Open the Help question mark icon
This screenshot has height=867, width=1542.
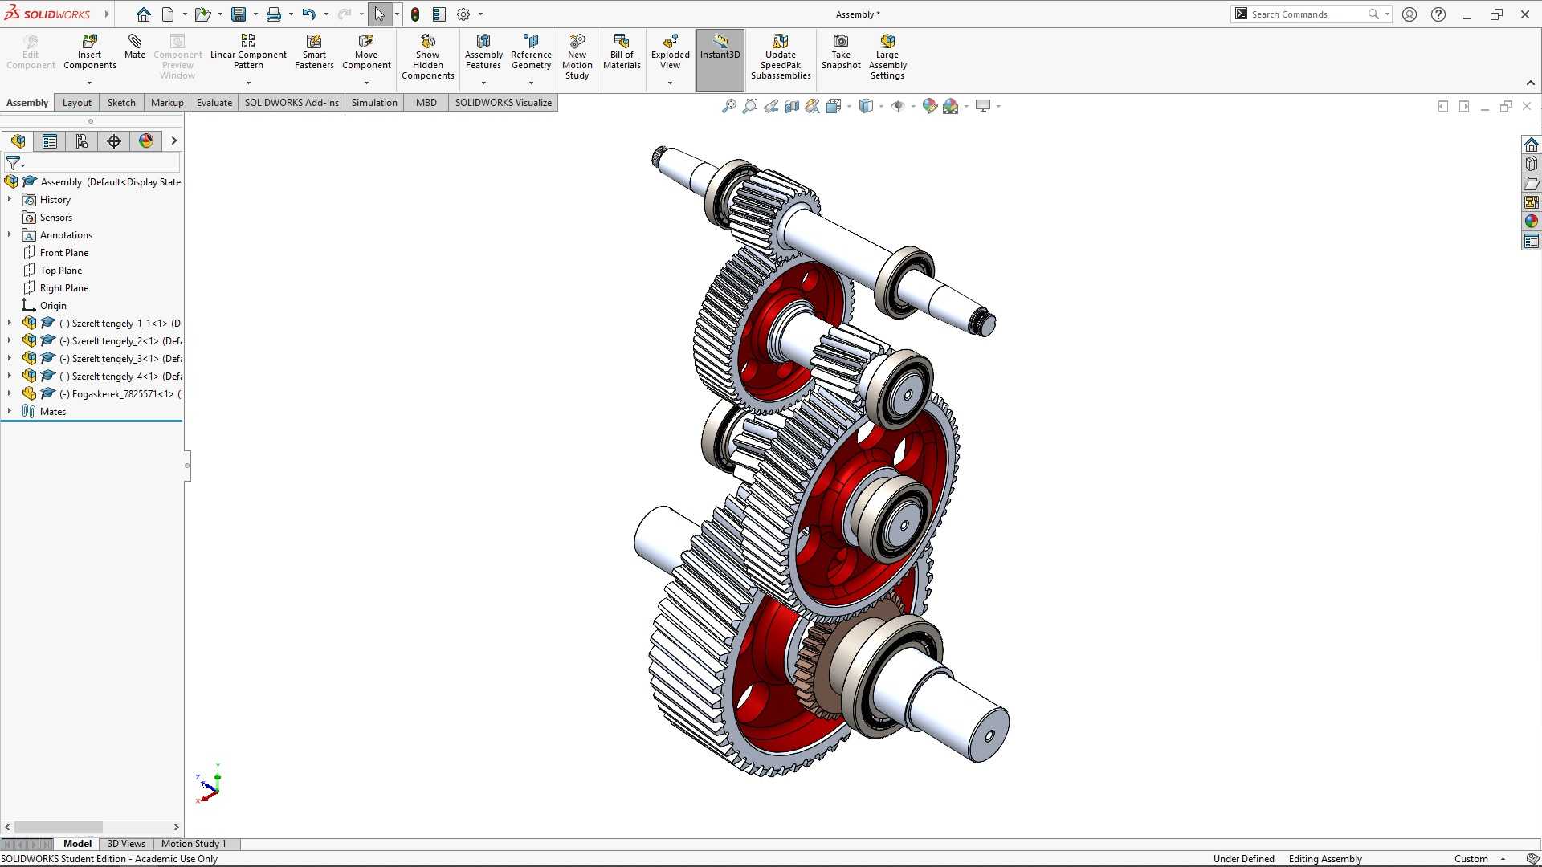click(x=1438, y=14)
